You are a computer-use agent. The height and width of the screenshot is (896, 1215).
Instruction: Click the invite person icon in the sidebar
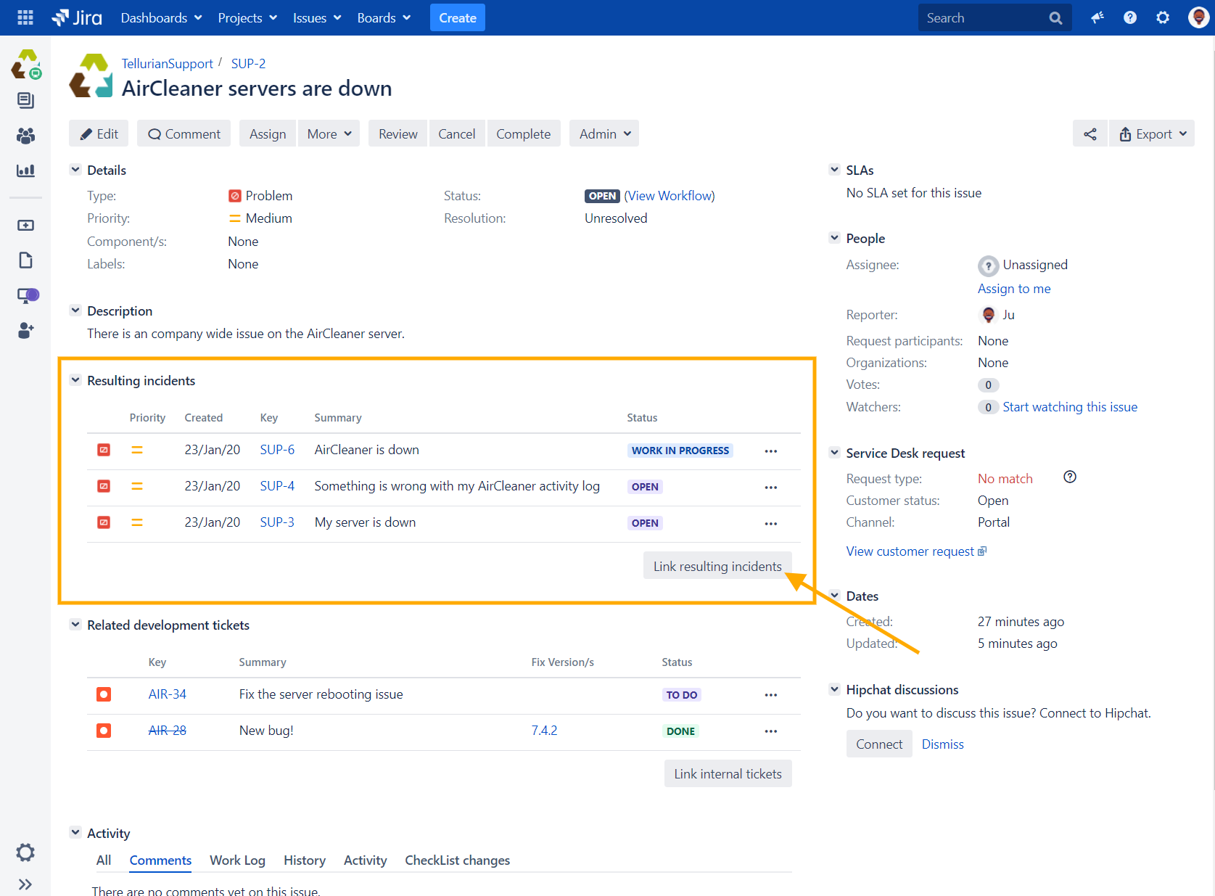pyautogui.click(x=25, y=331)
